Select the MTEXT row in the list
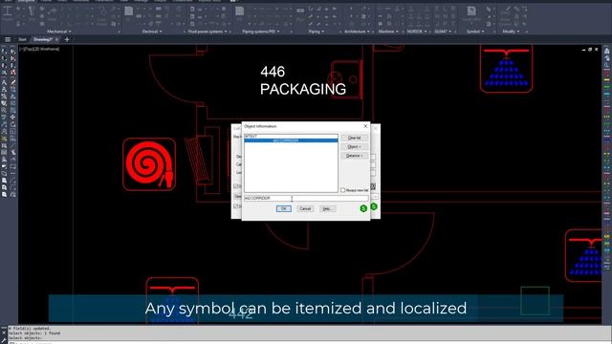Viewport: 612px width, 344px height. point(291,136)
